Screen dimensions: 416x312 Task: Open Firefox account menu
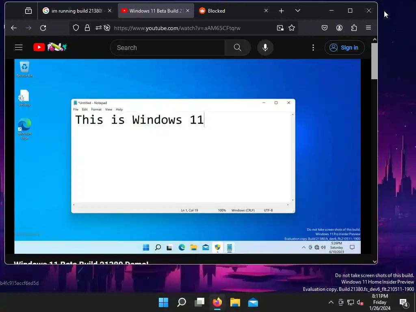coord(339,28)
